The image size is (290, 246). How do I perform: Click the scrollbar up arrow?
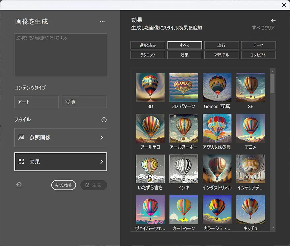click(273, 72)
